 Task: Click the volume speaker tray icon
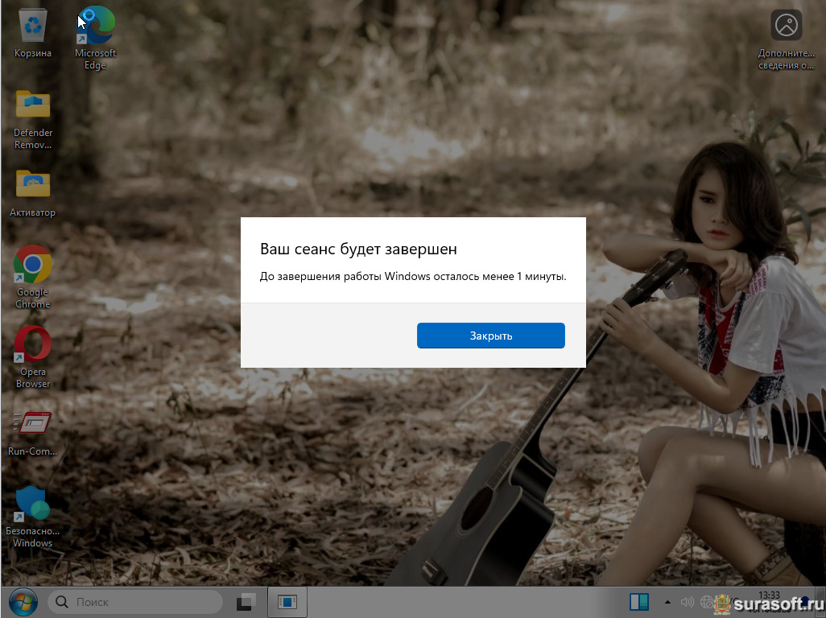(687, 602)
